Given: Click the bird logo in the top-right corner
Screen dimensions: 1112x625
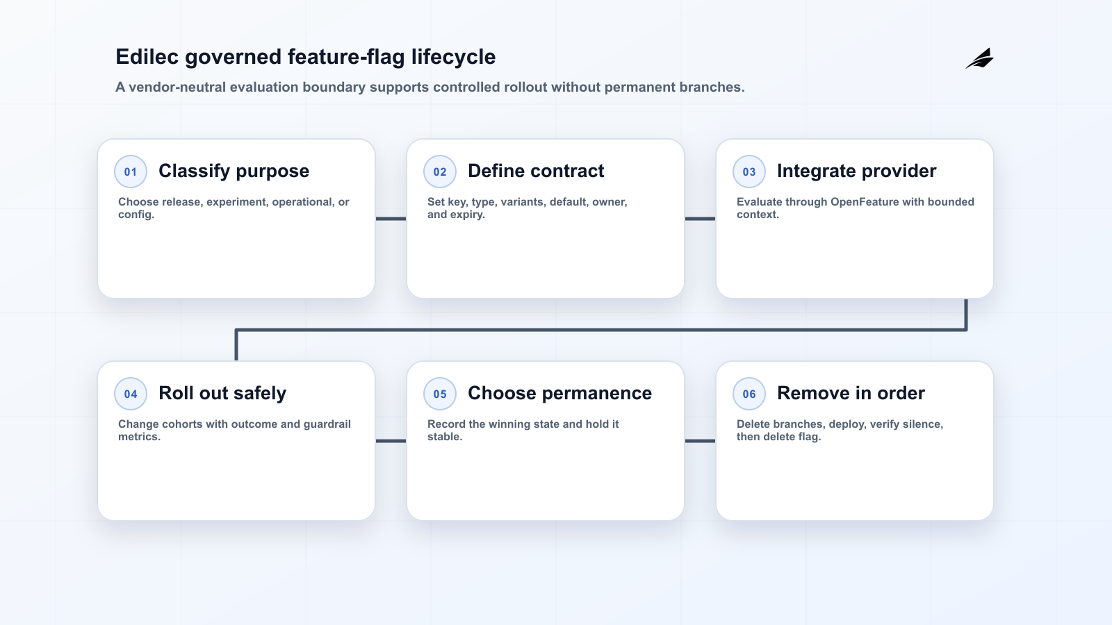Looking at the screenshot, I should tap(979, 58).
